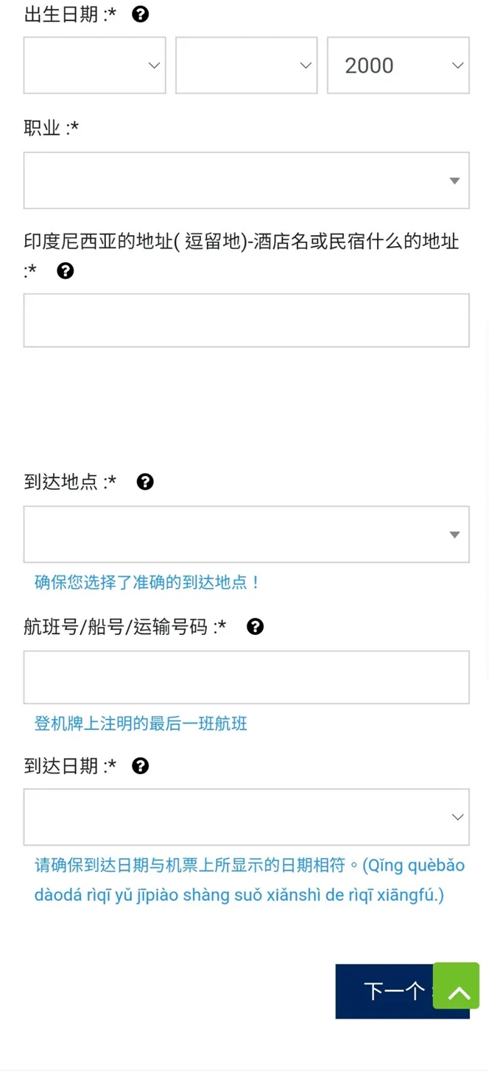489x1071 pixels.
Task: Click the question mark next to 到达地点
Action: point(144,482)
